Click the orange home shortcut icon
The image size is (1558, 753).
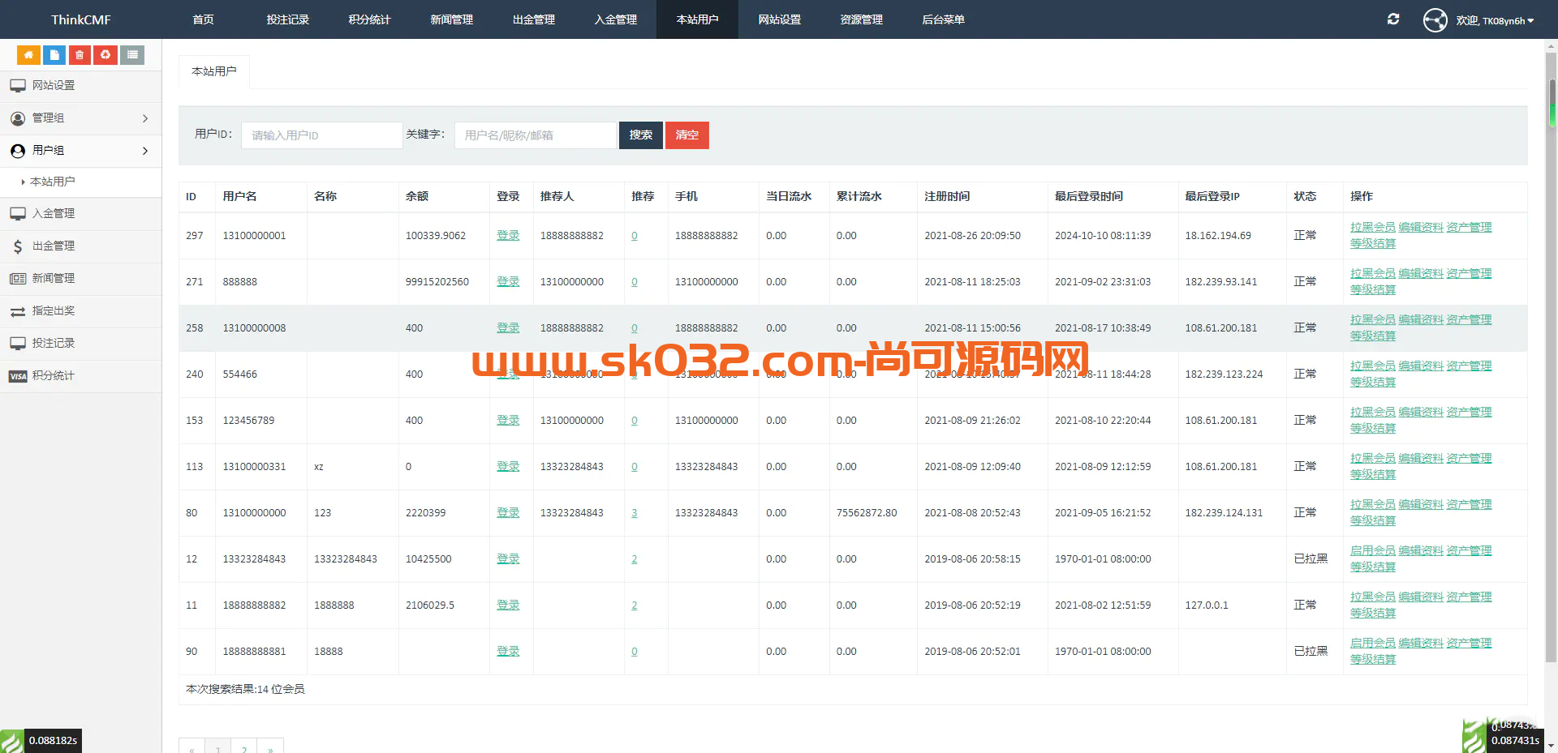click(28, 55)
